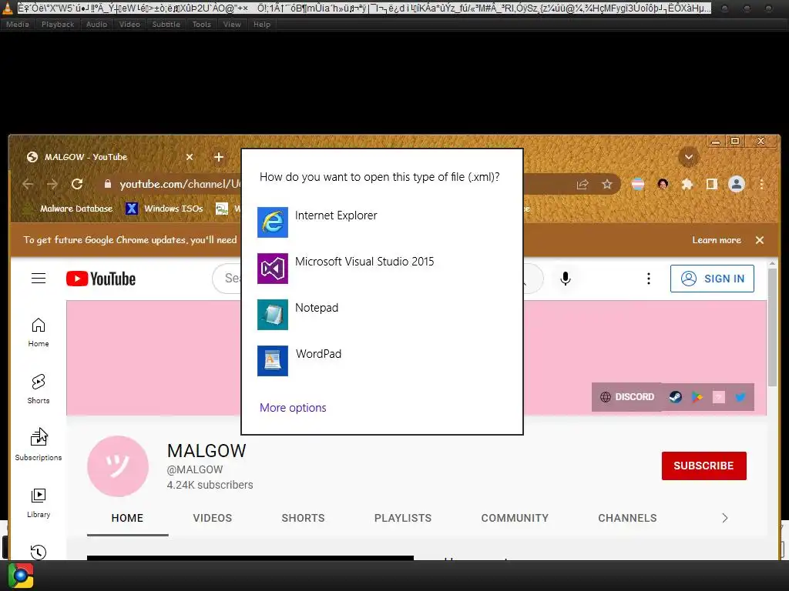Open the VLC Media menu

click(x=18, y=24)
